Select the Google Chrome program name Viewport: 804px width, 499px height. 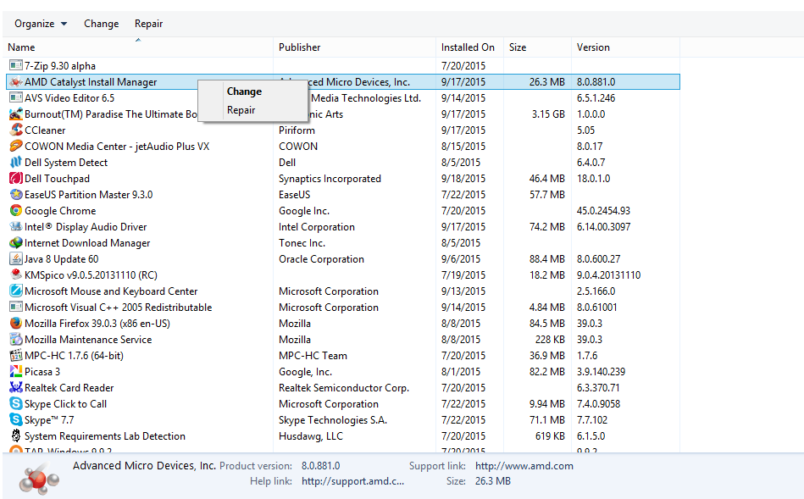coord(60,211)
